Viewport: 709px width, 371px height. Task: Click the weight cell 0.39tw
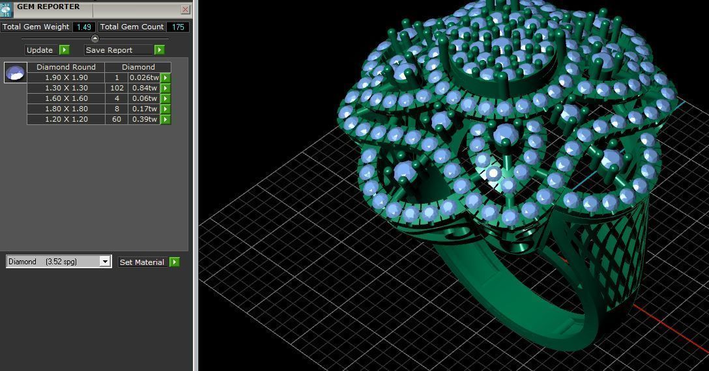(x=144, y=119)
